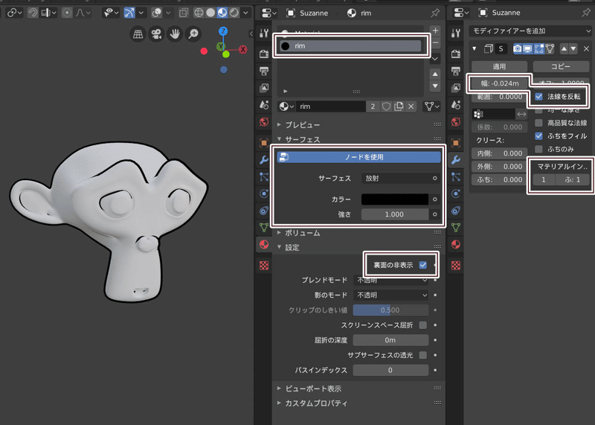Enable ふちのみ only rim checkbox
The image size is (595, 425).
tap(538, 149)
